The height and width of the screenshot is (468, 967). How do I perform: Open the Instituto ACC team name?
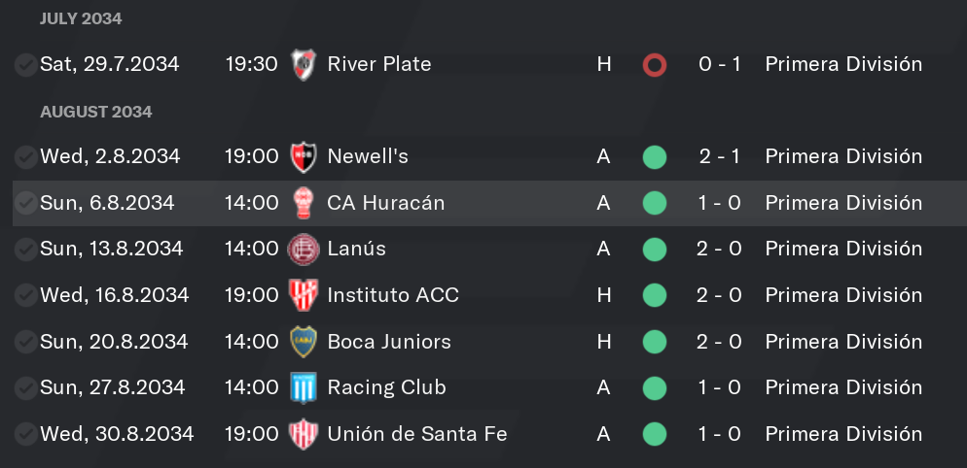[393, 295]
